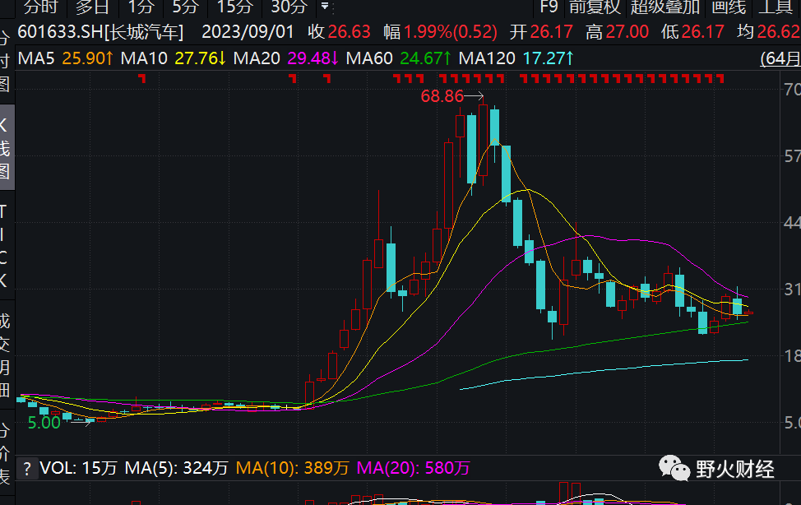Click the 5.00 lowest price label
Viewport: 801px width, 505px height.
point(44,423)
